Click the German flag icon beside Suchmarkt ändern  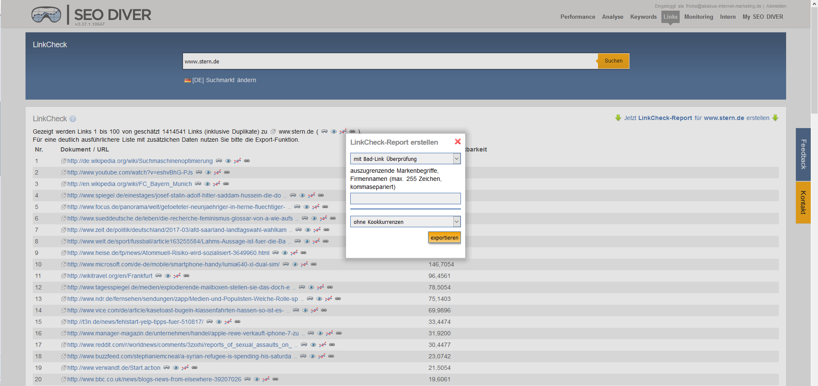pyautogui.click(x=187, y=80)
